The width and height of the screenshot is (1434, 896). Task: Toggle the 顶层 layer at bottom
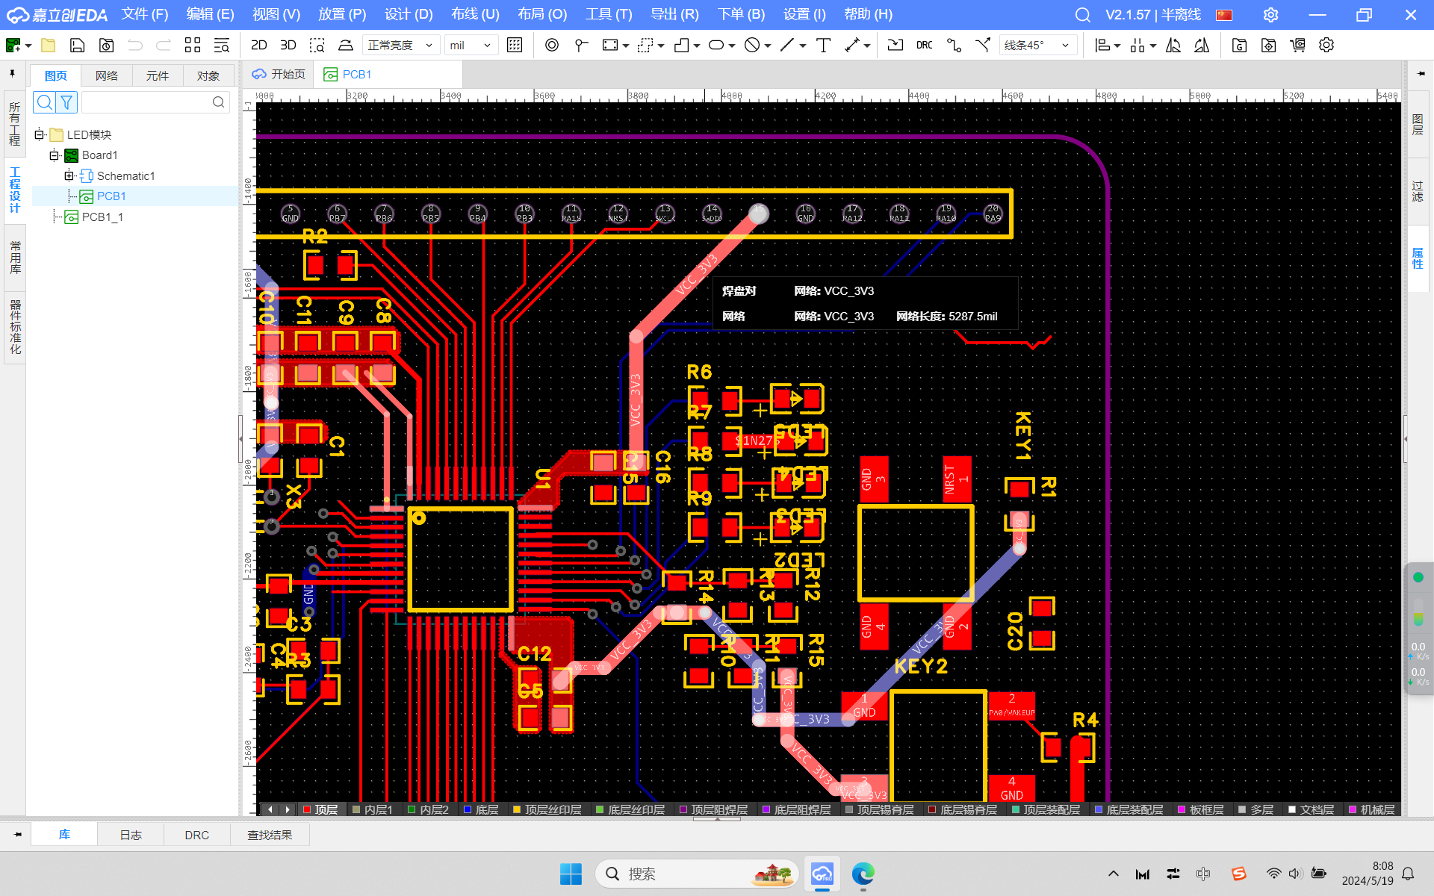point(326,809)
